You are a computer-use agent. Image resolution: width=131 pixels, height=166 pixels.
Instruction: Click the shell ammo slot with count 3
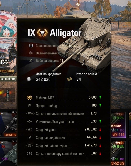coord(7,95)
